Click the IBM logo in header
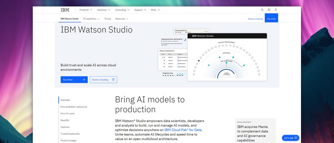The image size is (334, 143). click(x=65, y=10)
